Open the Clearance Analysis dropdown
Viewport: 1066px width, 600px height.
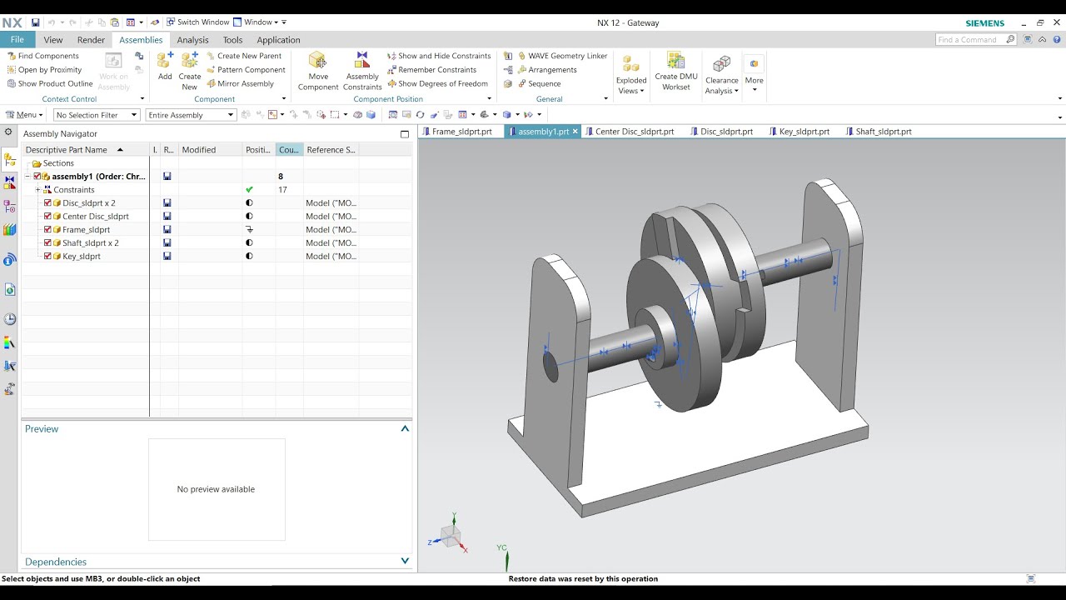(x=722, y=87)
